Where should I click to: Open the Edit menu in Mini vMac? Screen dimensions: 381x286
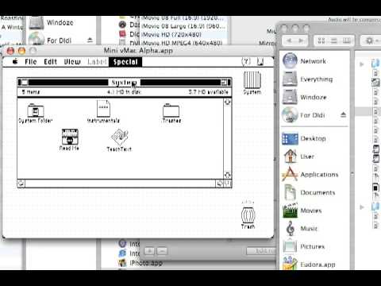50,62
